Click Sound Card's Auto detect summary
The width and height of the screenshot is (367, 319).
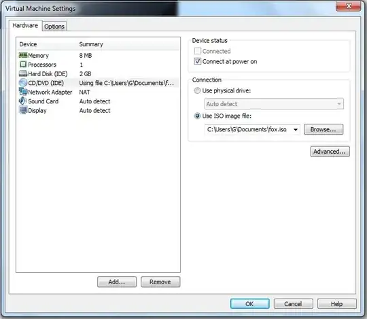[x=94, y=101]
